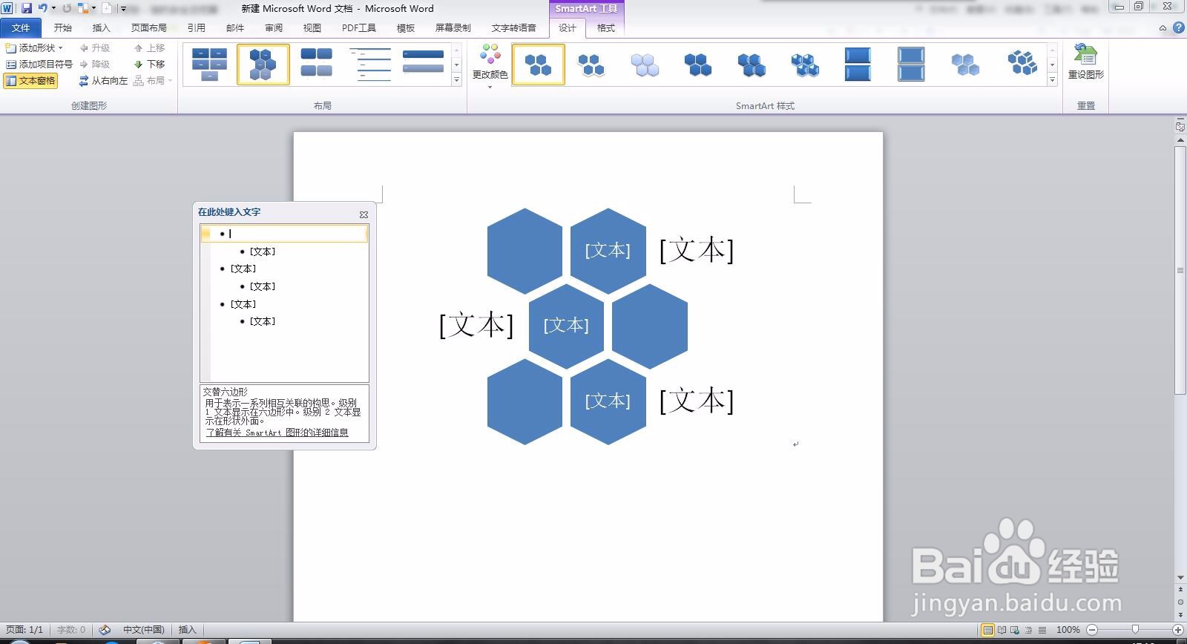Switch to Outline view icon

pos(1030,630)
